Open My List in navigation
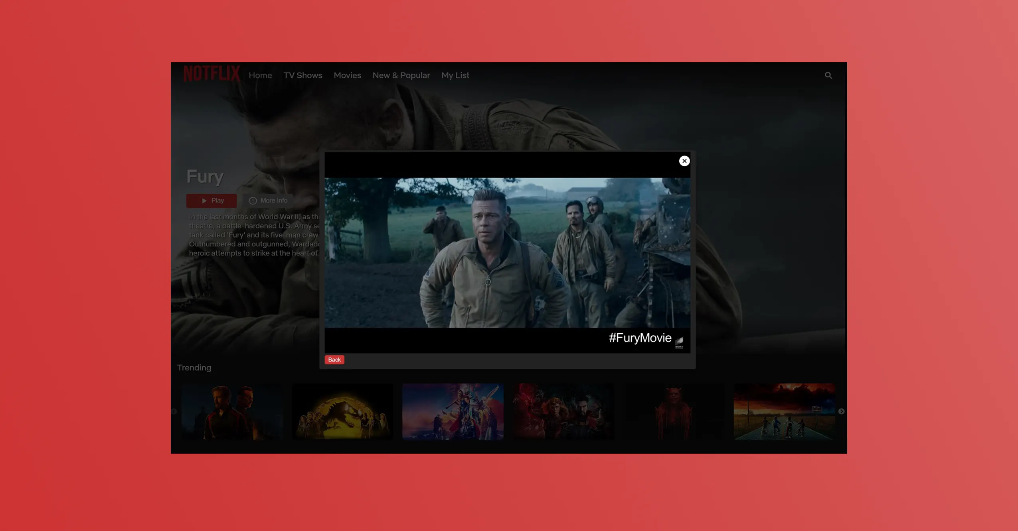This screenshot has height=531, width=1018. [x=455, y=75]
